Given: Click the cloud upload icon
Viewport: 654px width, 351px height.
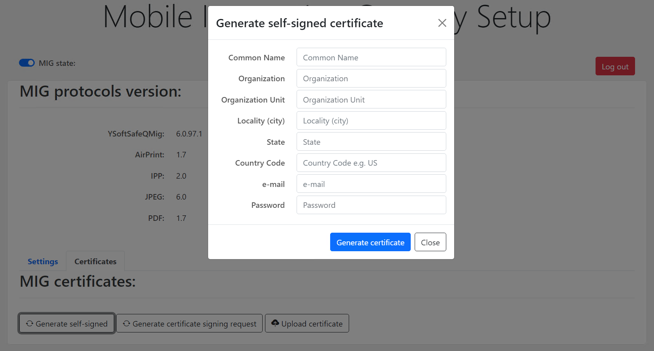Looking at the screenshot, I should [x=275, y=323].
